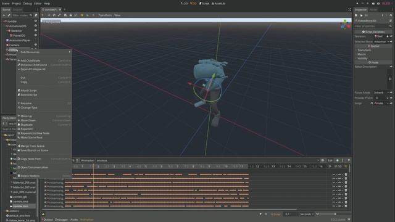Click the add new node plus icon
The width and height of the screenshot is (395, 222).
[x=4, y=15]
